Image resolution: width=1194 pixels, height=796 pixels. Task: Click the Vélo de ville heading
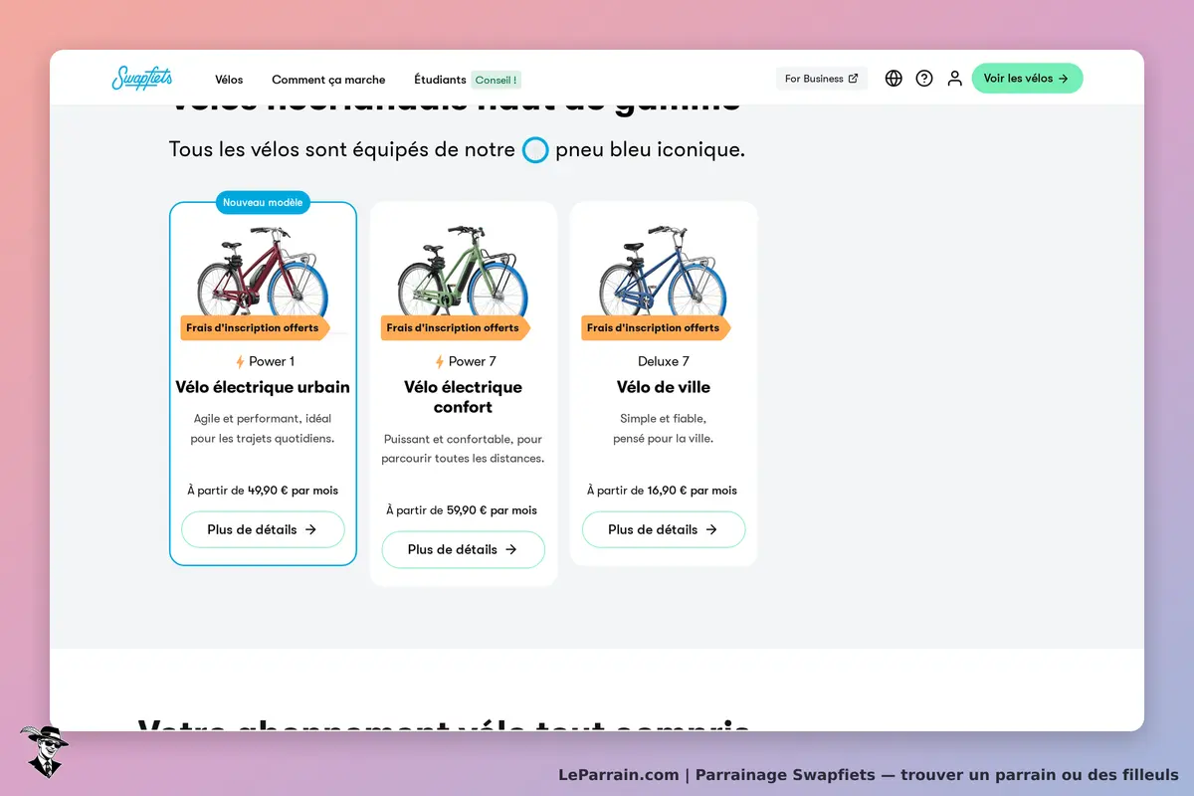[664, 387]
